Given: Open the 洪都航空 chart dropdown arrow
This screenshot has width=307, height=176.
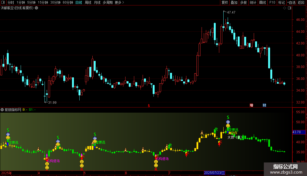Looking at the screenshot, I should (x=36, y=8).
